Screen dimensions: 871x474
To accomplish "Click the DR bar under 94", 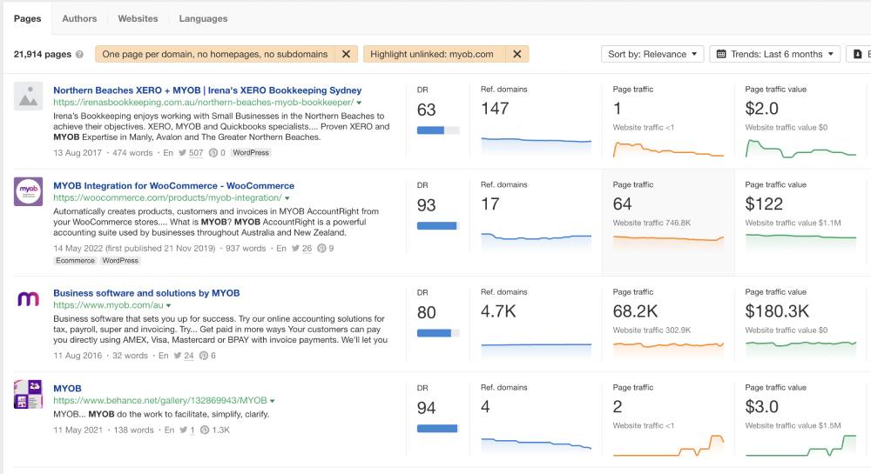I will [438, 428].
